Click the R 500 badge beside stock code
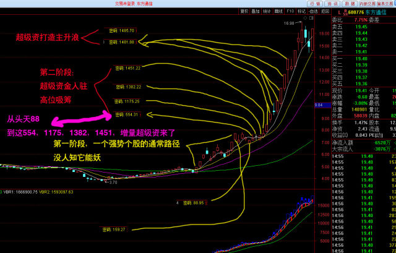Screen dimensions: 396x253 point(345,12)
